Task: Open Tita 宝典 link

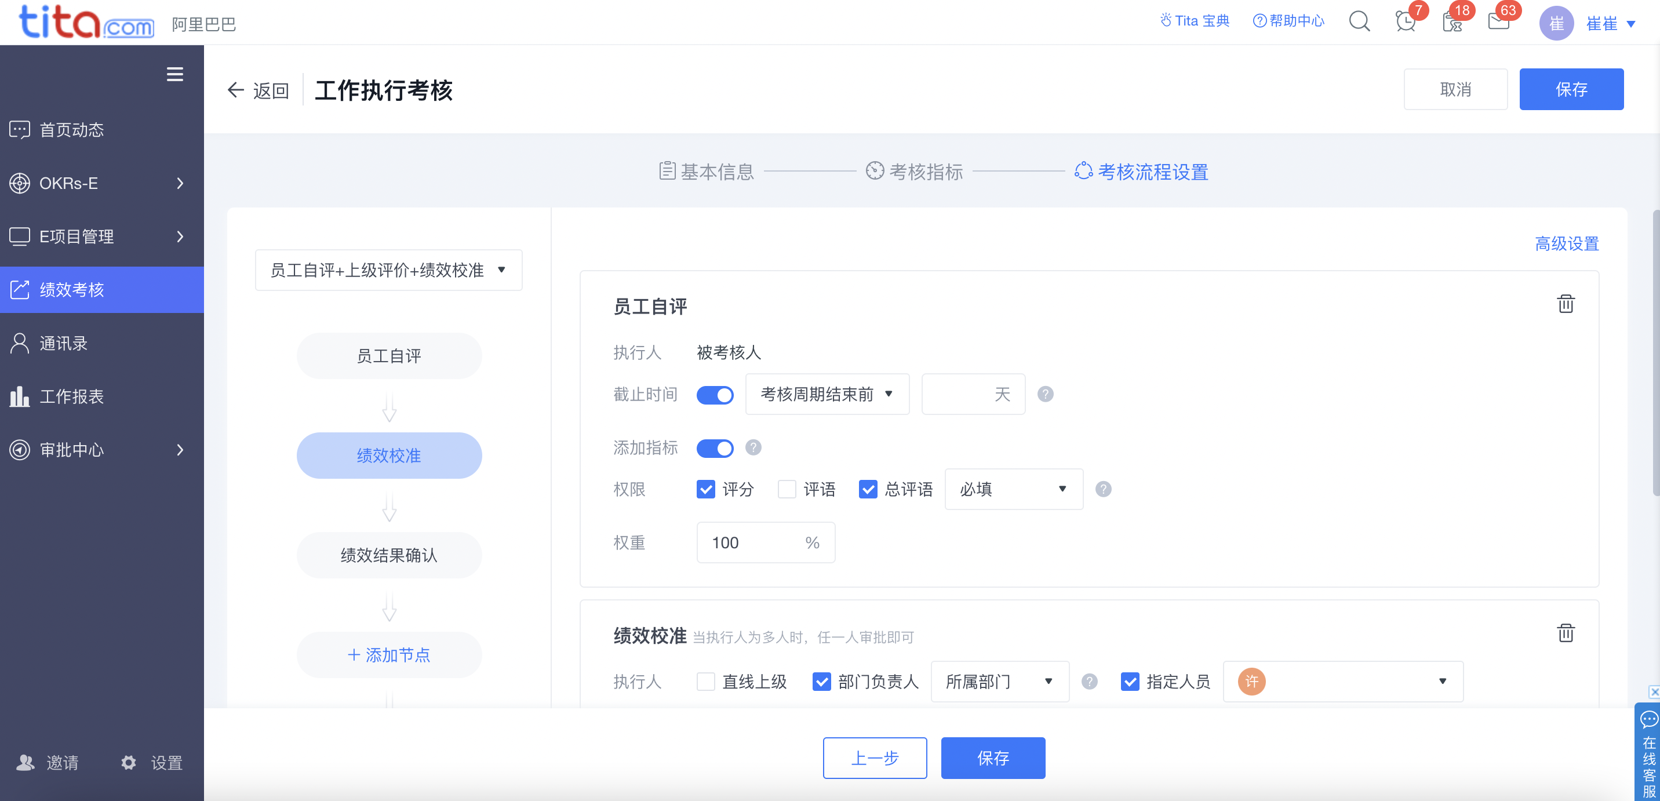Action: [1194, 21]
